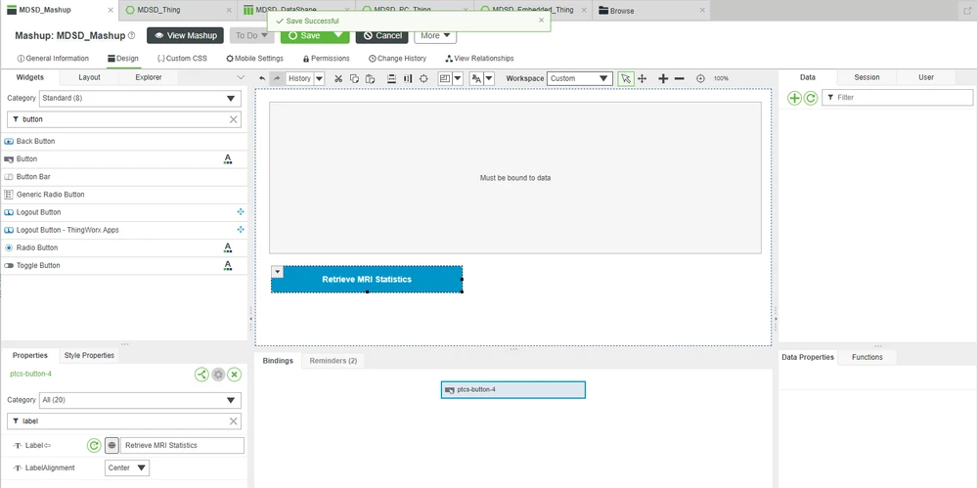Open the Reminders (2) tab
977x488 pixels.
(333, 361)
